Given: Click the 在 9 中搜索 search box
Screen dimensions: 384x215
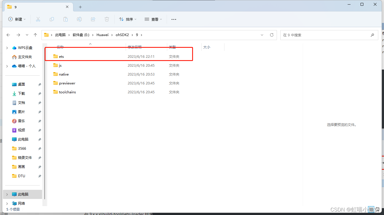Looking at the screenshot, I should pyautogui.click(x=329, y=35).
